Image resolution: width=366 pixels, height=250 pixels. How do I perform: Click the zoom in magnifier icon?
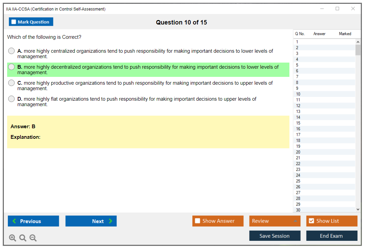coord(12,238)
